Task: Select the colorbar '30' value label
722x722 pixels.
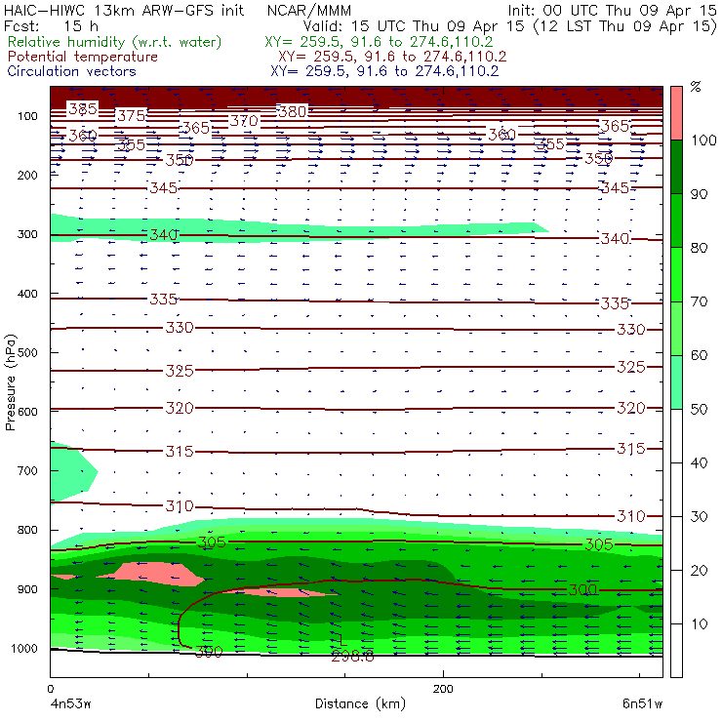Action: coord(699,517)
